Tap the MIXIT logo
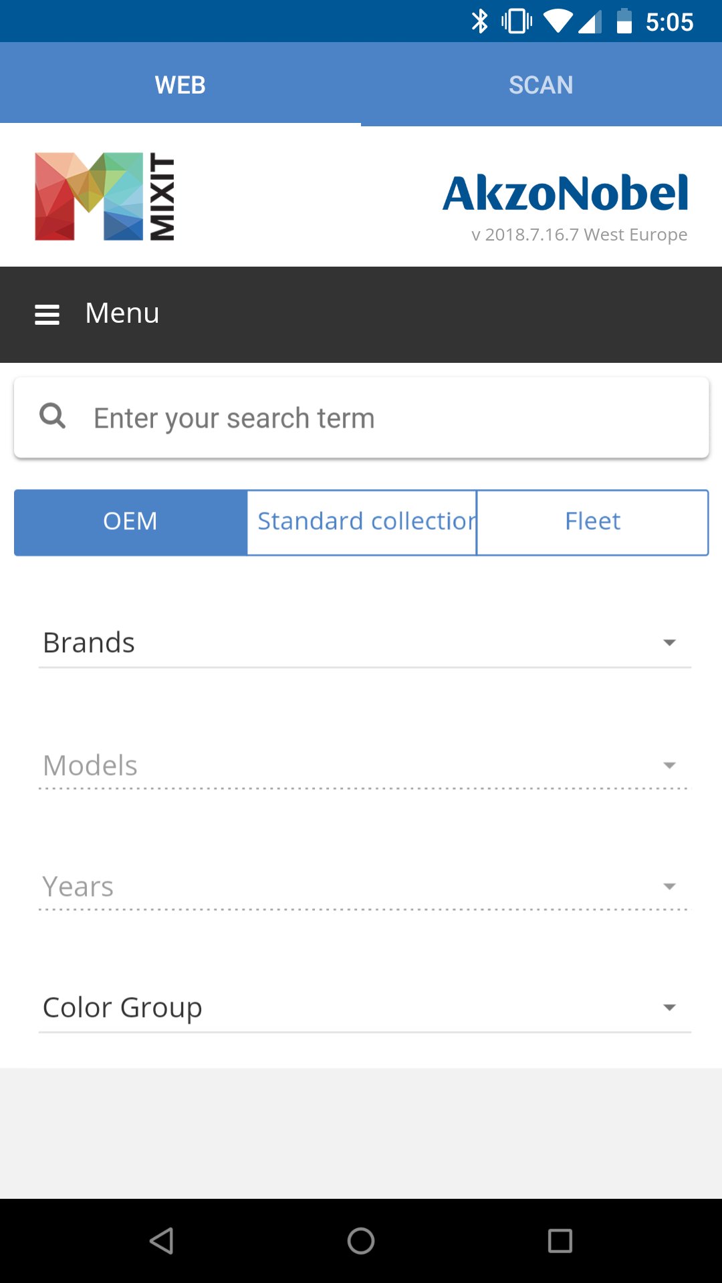 tap(105, 196)
